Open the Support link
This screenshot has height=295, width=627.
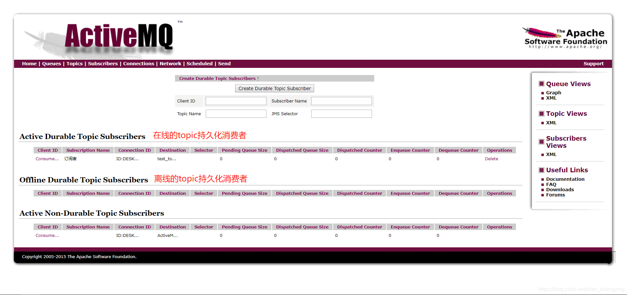(x=593, y=64)
